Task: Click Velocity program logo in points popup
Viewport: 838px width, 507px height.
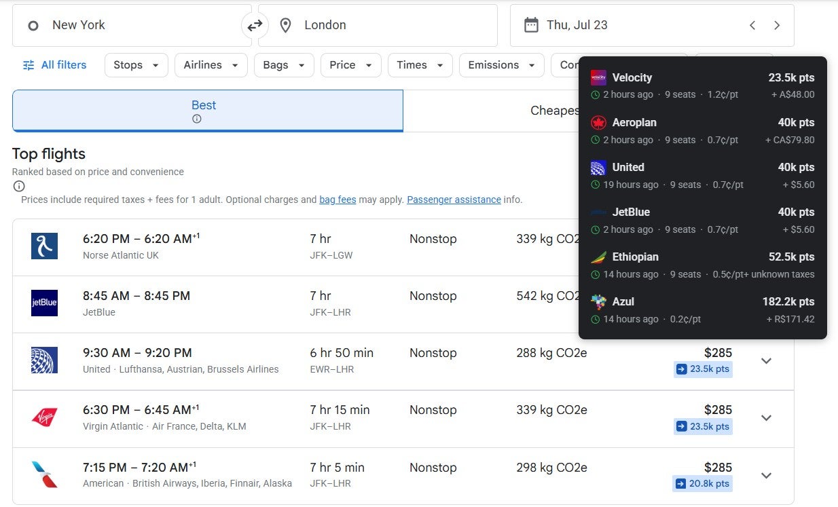Action: (x=598, y=77)
